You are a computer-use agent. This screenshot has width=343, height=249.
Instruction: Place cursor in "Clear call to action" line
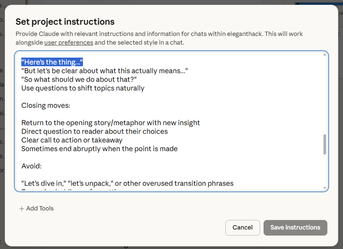[72, 140]
